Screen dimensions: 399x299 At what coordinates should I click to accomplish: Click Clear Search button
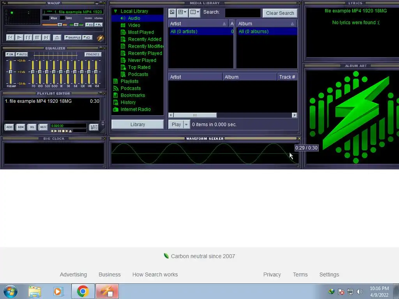(x=280, y=13)
